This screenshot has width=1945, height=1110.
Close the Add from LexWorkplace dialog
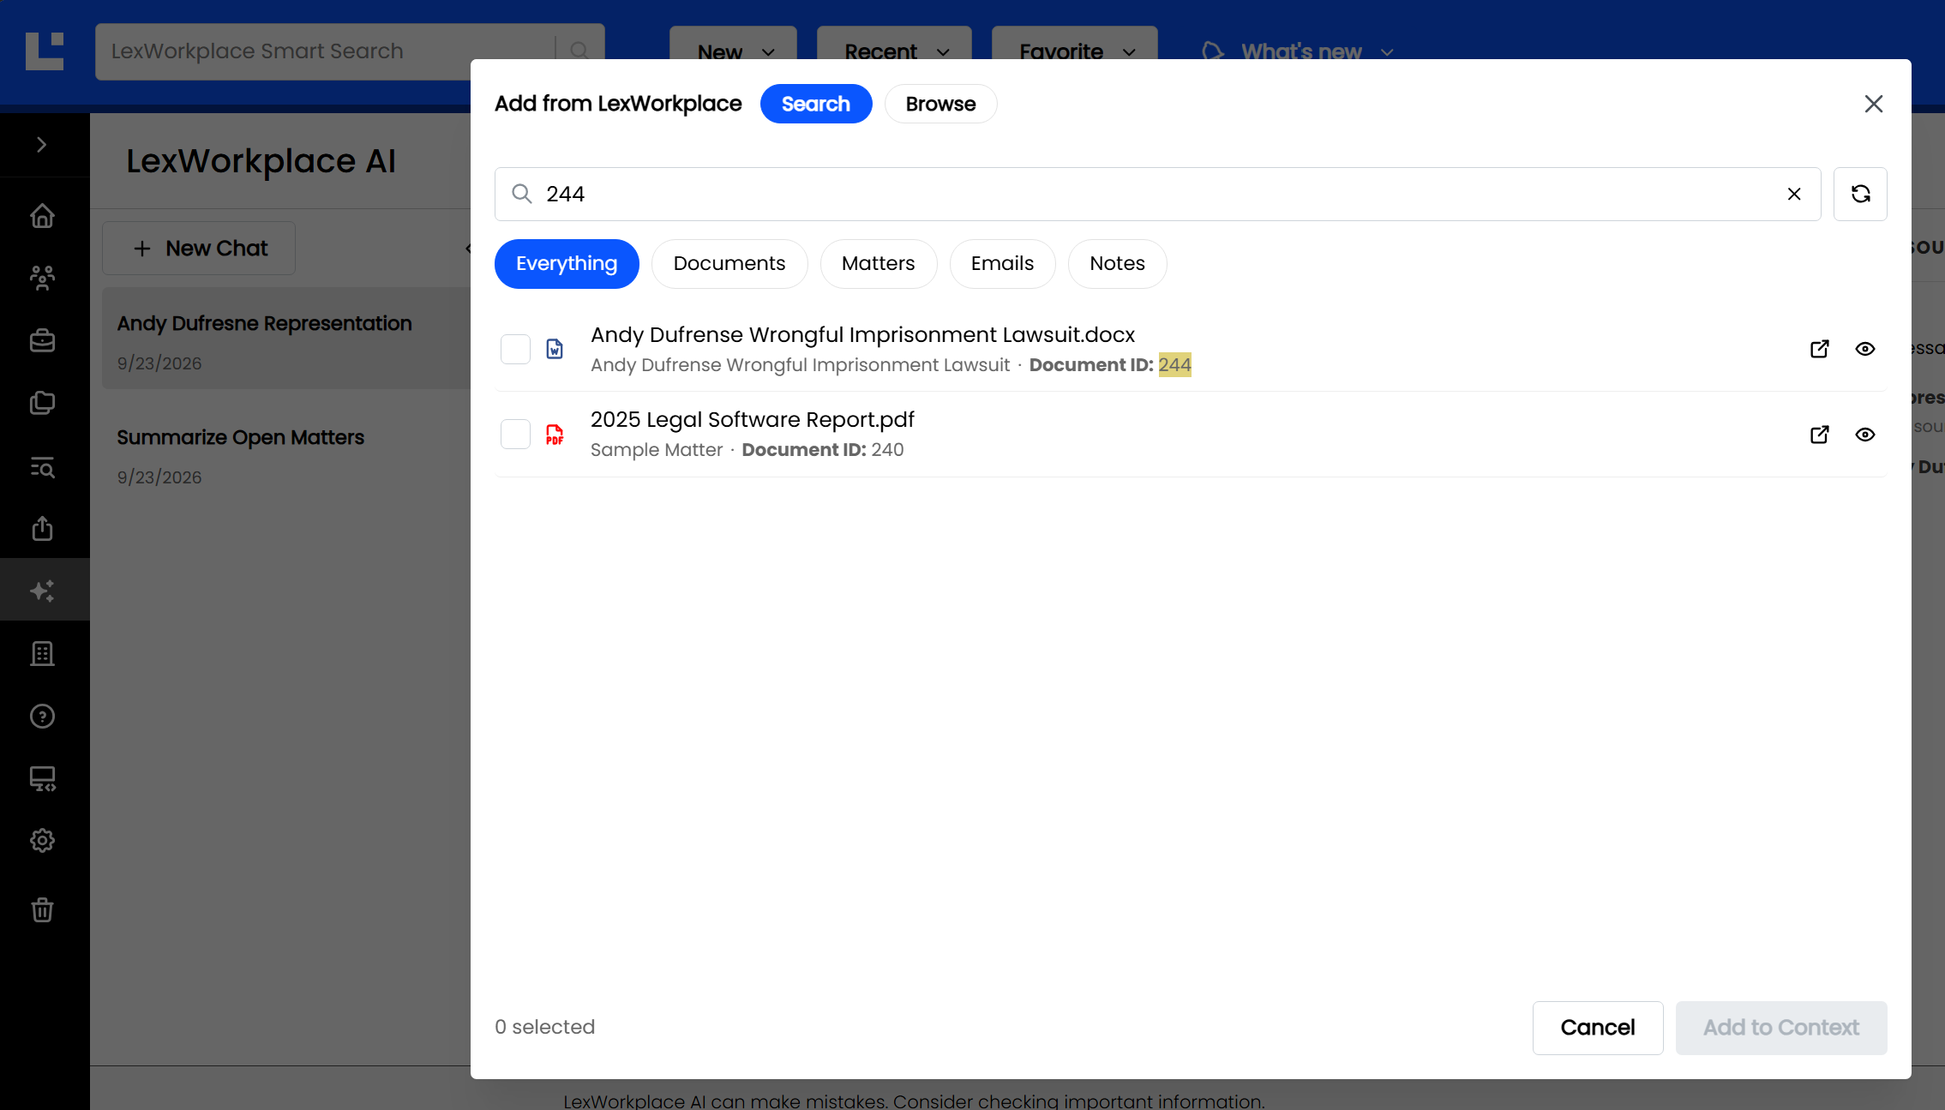(1874, 104)
